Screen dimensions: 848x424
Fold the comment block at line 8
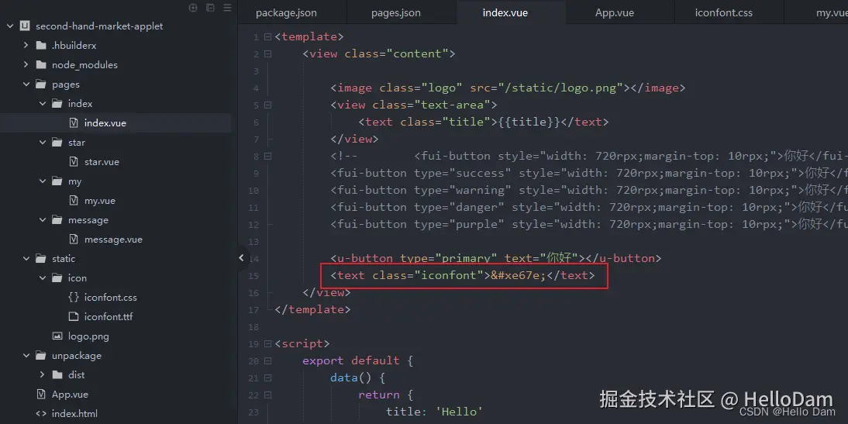[x=267, y=157]
